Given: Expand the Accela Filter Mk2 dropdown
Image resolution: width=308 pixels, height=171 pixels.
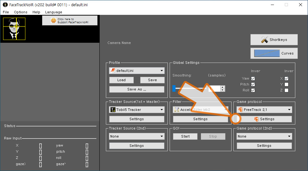Looking at the screenshot, I should [225, 110].
